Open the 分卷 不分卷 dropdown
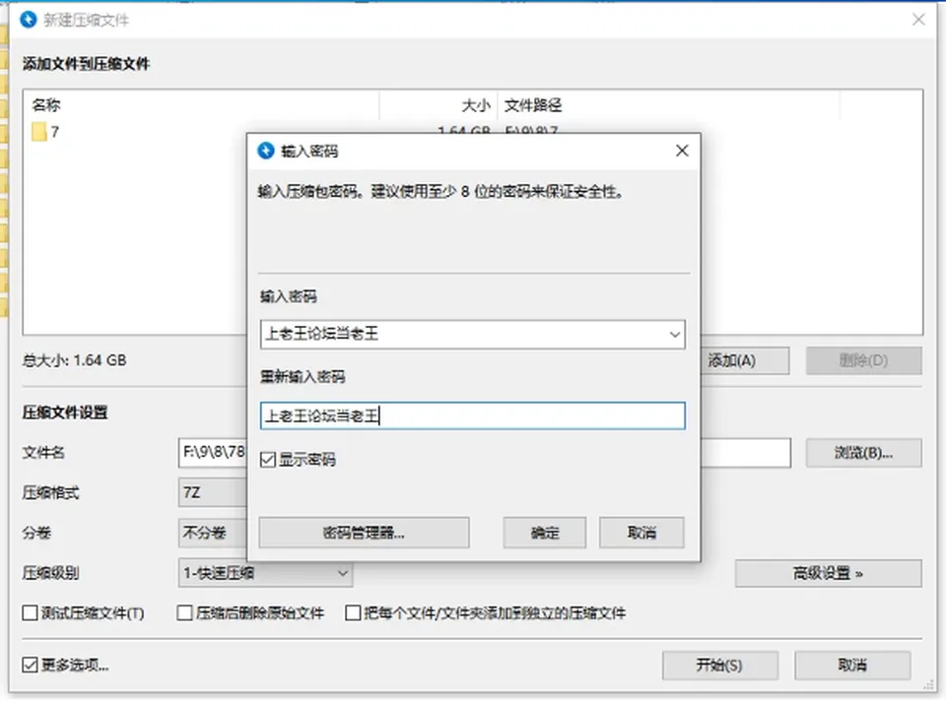This screenshot has height=701, width=946. pyautogui.click(x=213, y=533)
